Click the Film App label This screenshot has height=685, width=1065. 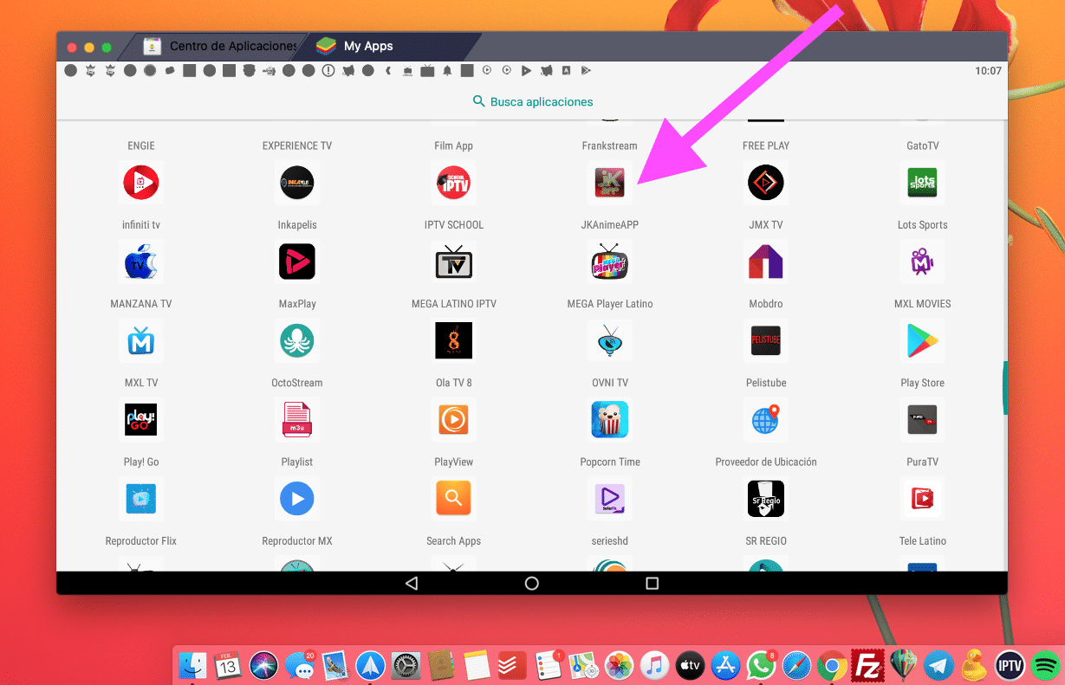[453, 145]
